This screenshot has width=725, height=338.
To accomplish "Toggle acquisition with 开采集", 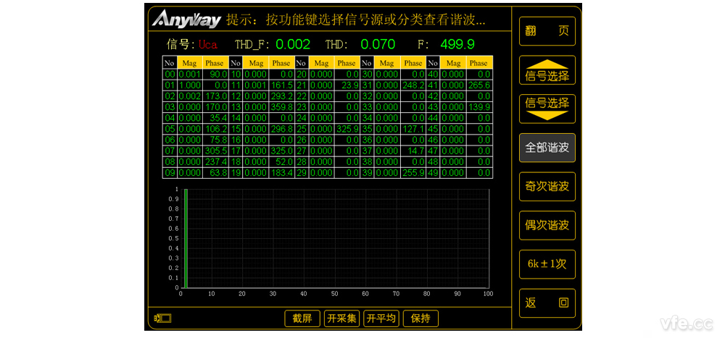I will coord(341,318).
